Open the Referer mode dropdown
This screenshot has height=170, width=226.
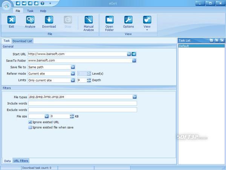73,74
